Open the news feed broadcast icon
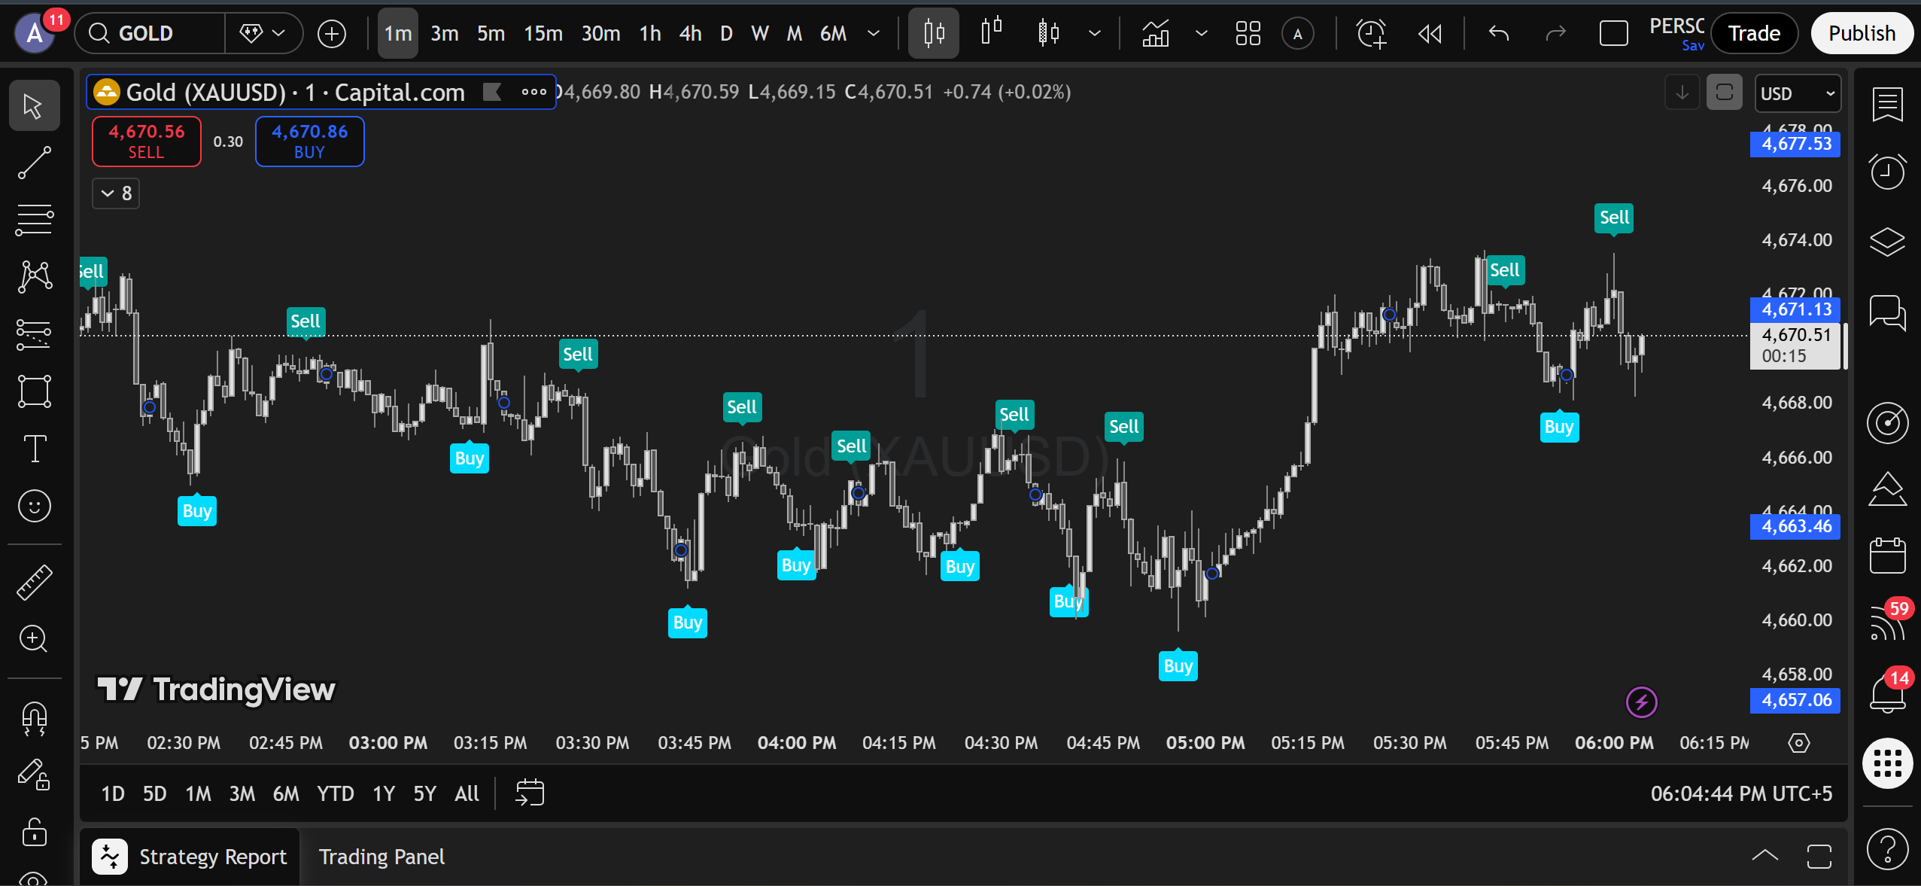Image resolution: width=1921 pixels, height=886 pixels. pos(1887,623)
